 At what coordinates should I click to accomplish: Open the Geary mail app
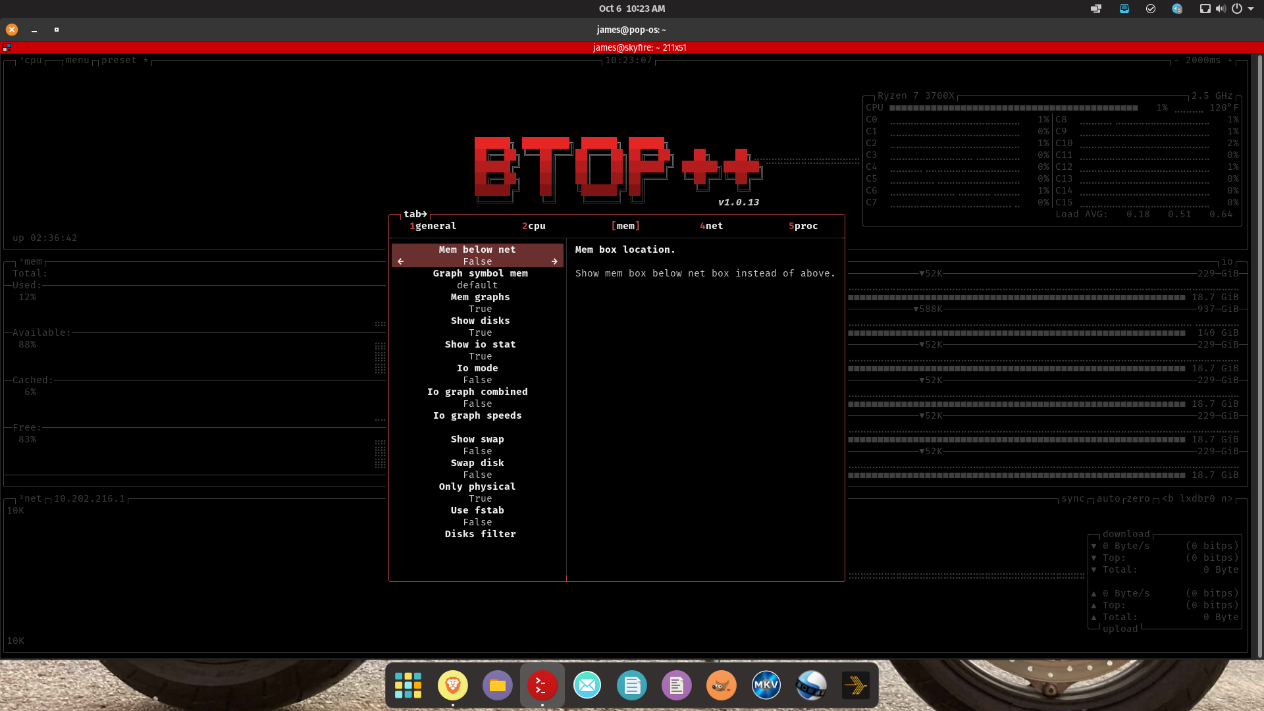tap(587, 685)
